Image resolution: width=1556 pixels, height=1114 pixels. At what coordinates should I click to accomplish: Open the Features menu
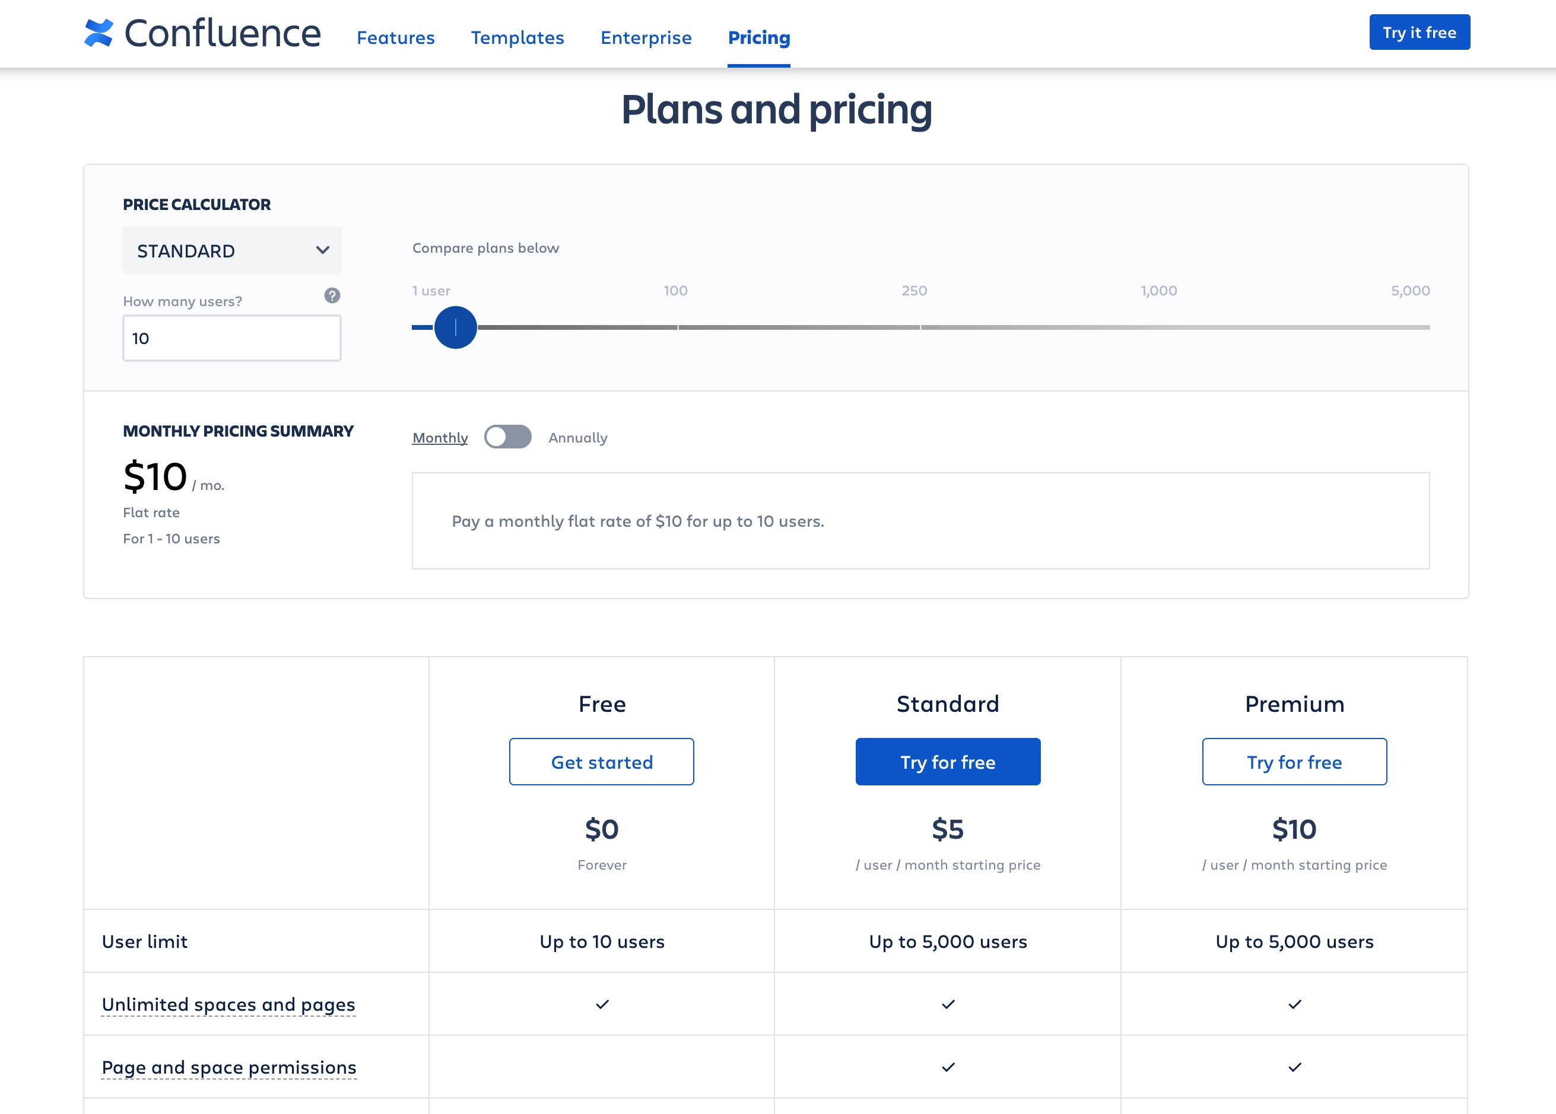(396, 38)
